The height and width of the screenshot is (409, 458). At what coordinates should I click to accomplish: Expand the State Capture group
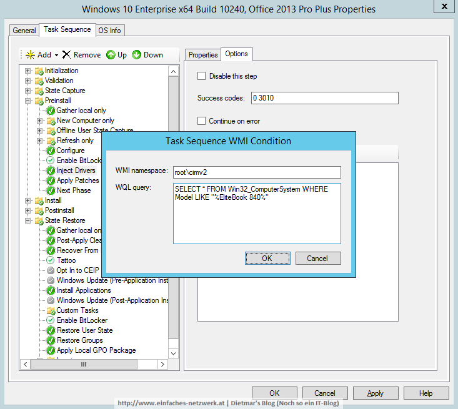[27, 91]
